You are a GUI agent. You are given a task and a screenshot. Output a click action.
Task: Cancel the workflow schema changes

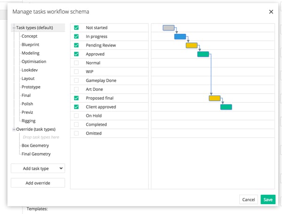[x=248, y=199]
